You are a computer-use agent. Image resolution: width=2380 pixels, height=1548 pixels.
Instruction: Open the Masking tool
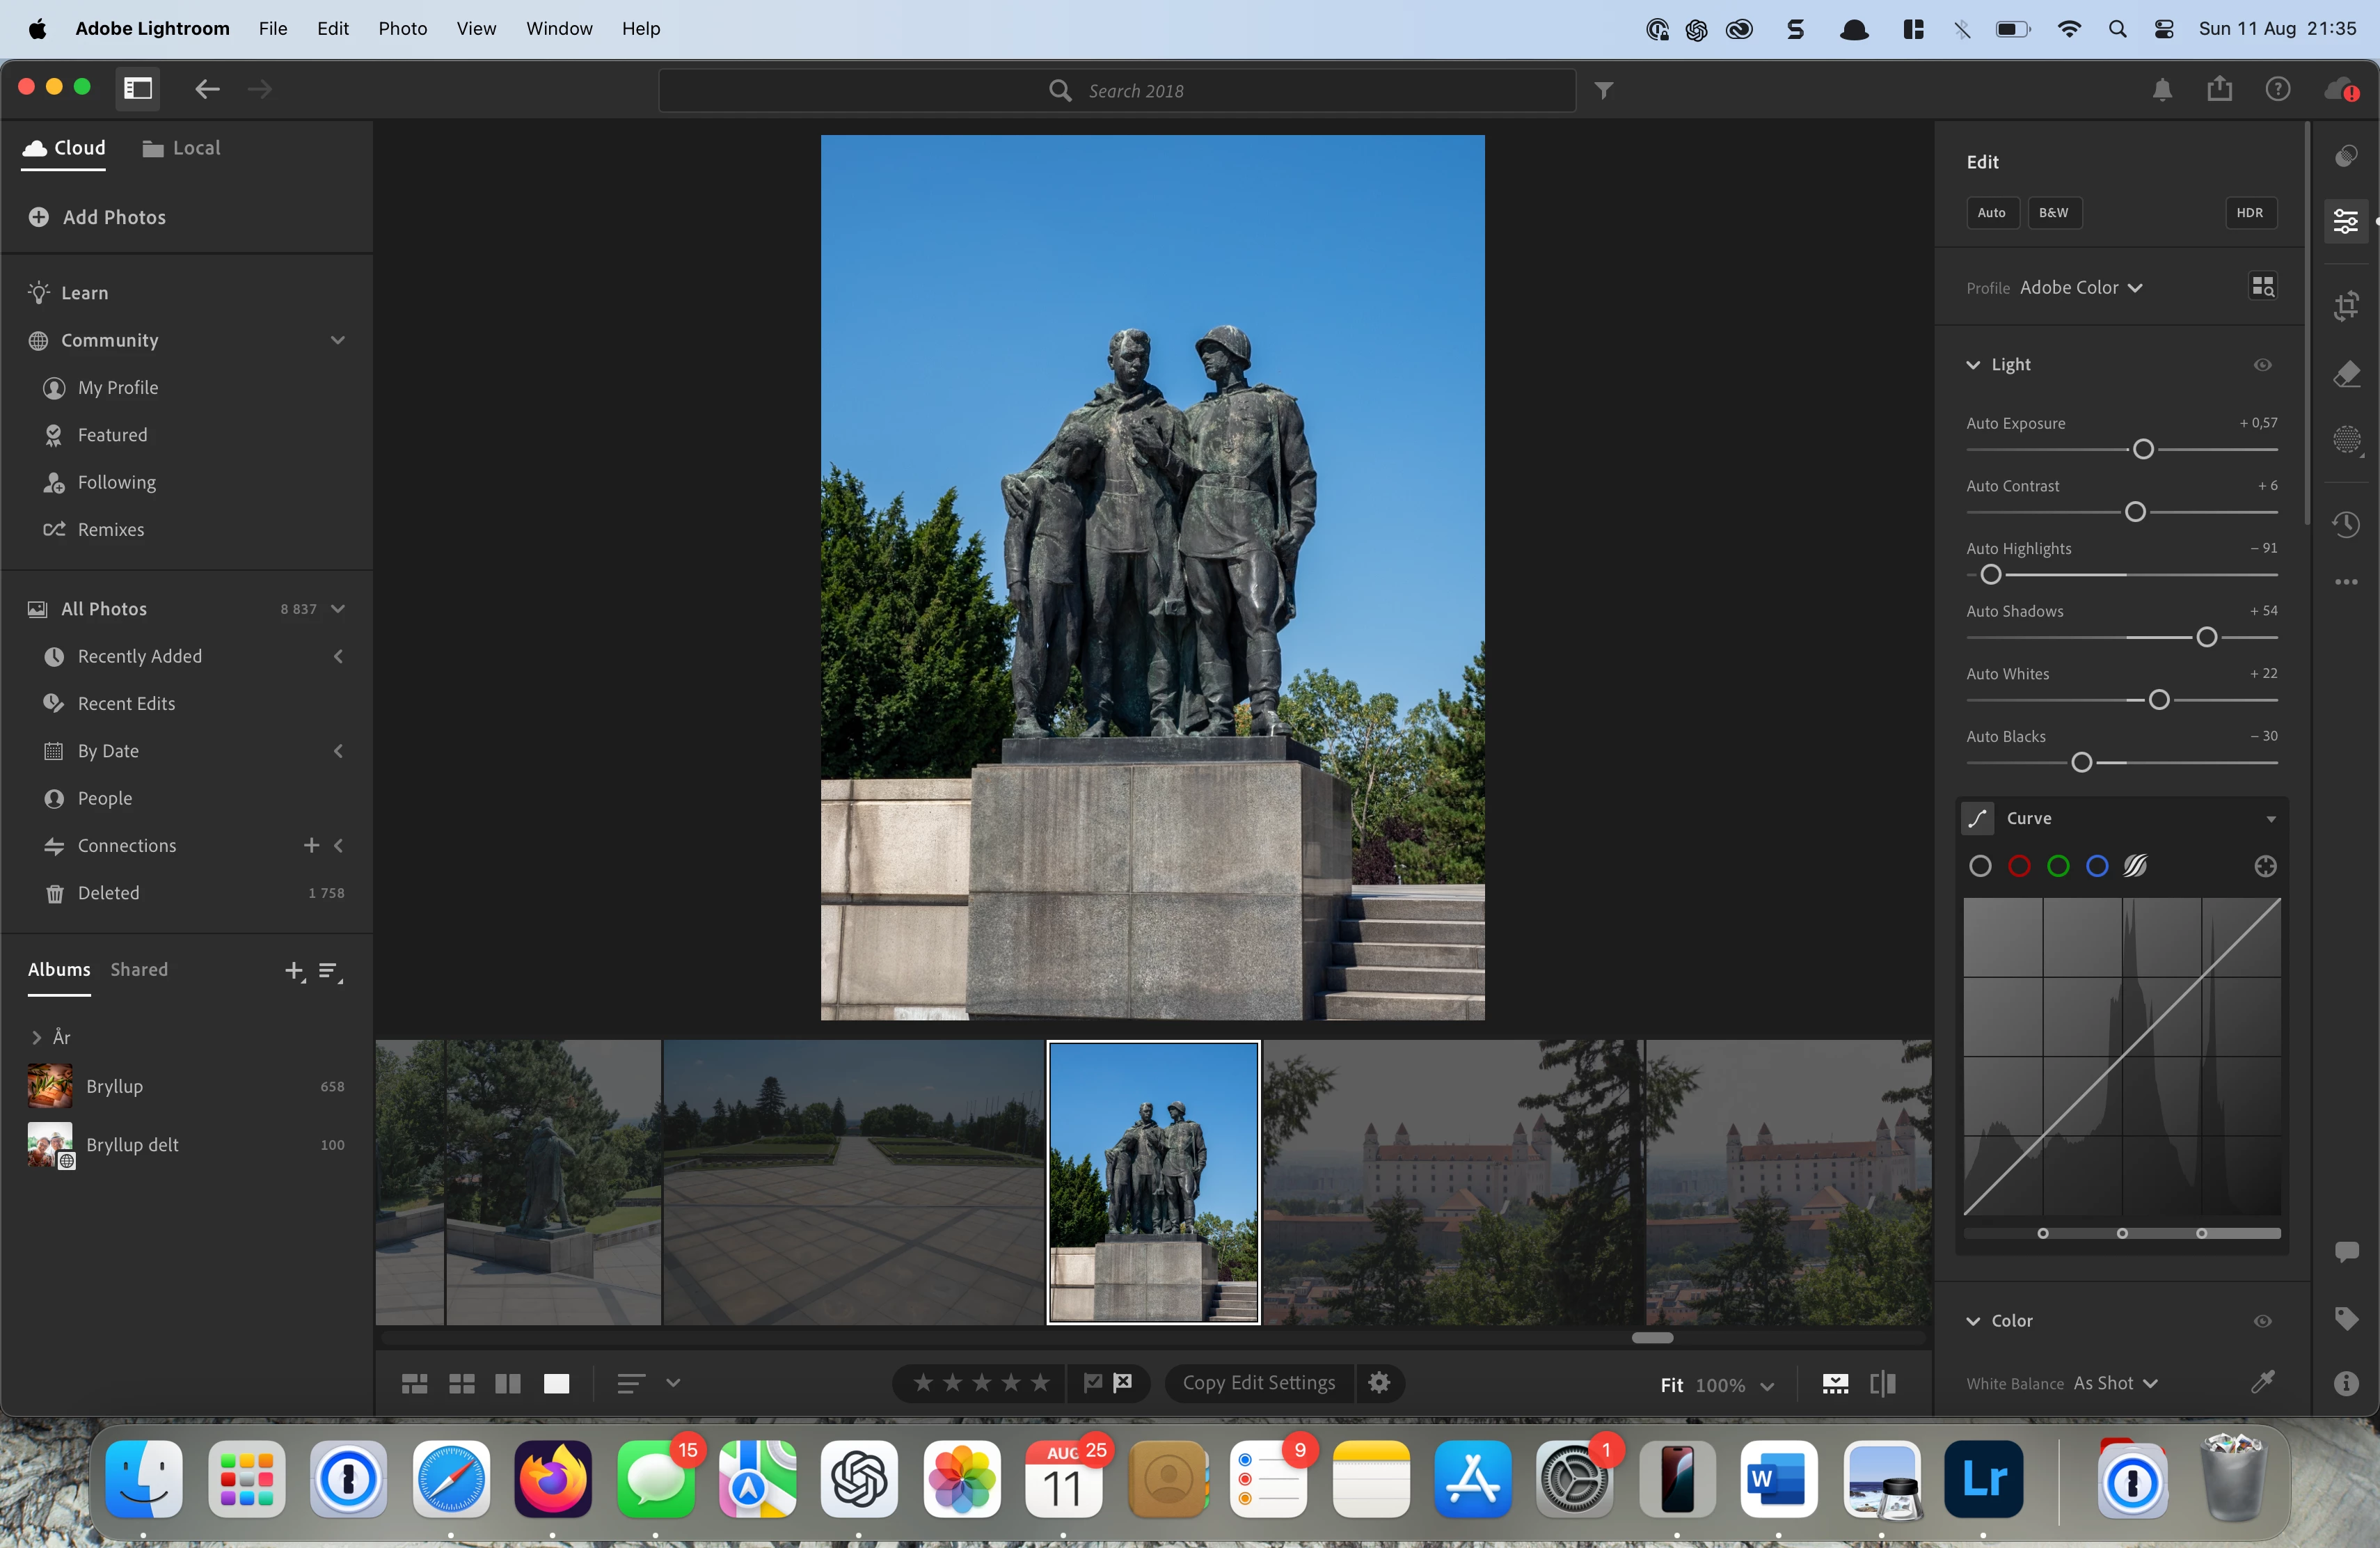pyautogui.click(x=2346, y=440)
